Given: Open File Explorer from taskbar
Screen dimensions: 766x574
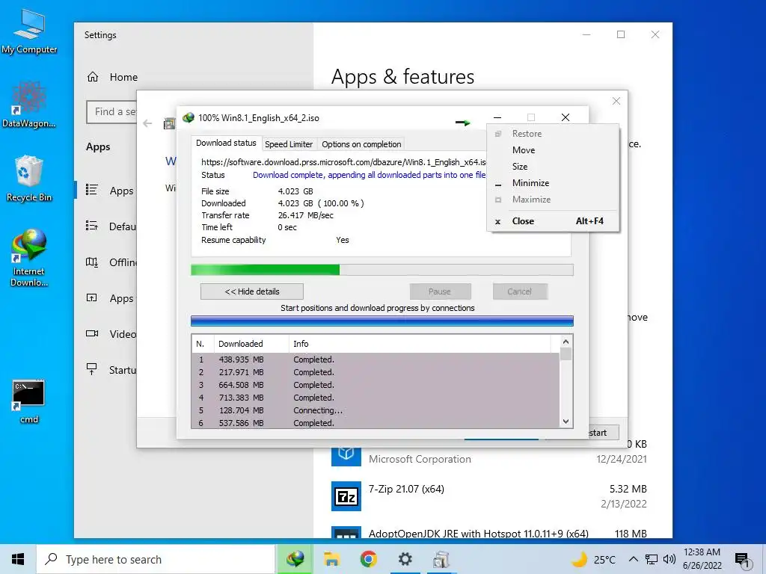Looking at the screenshot, I should click(x=331, y=559).
